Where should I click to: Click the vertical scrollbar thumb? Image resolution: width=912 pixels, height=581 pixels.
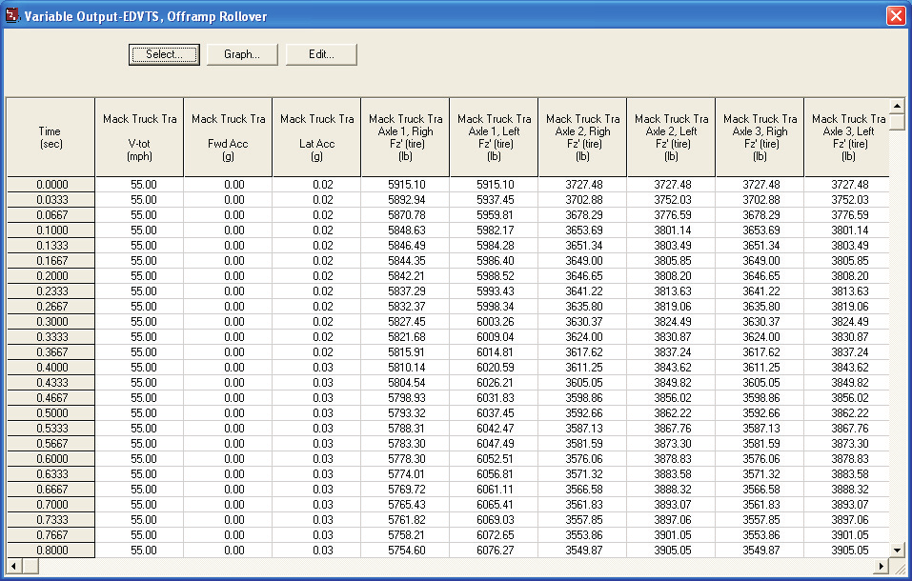pyautogui.click(x=897, y=122)
